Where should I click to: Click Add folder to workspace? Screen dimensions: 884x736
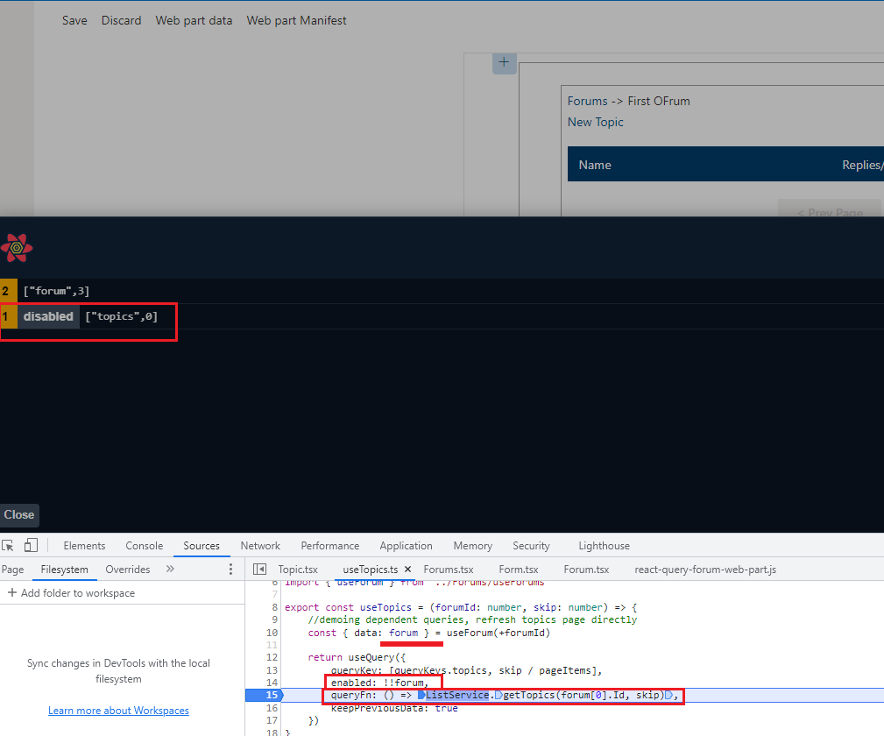click(x=70, y=593)
